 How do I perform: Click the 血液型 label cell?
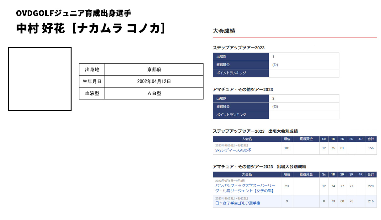click(92, 93)
